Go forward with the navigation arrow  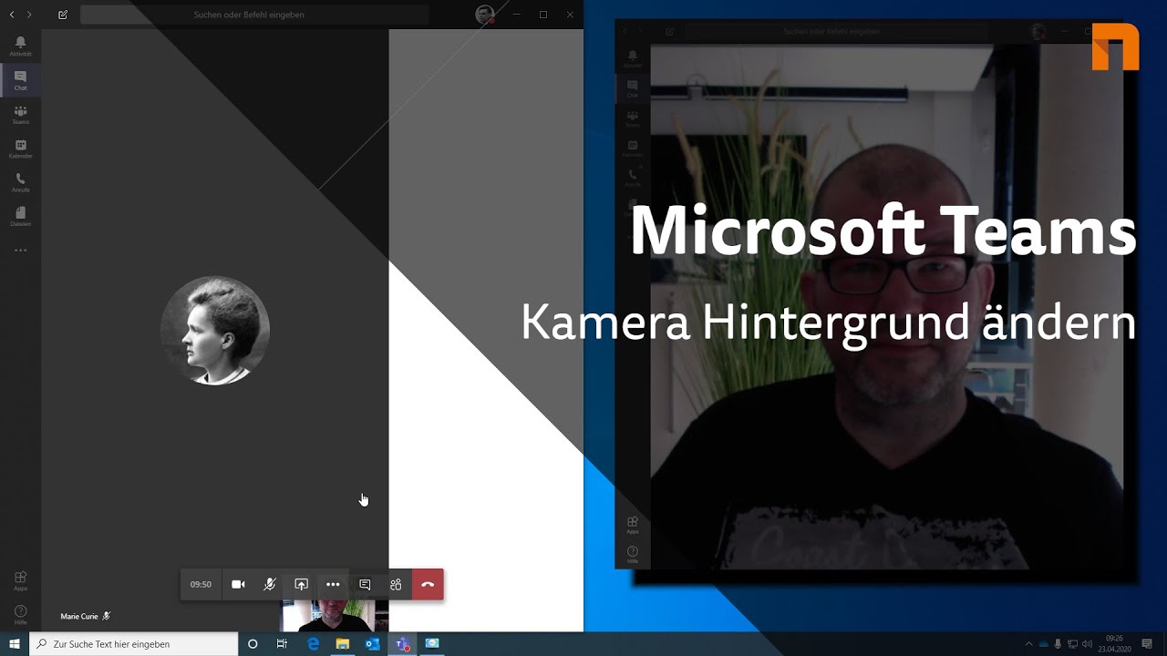point(29,15)
